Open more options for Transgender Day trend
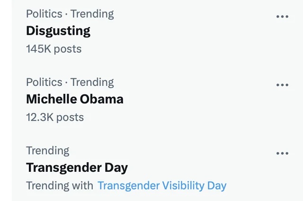The image size is (303, 201). click(x=282, y=153)
